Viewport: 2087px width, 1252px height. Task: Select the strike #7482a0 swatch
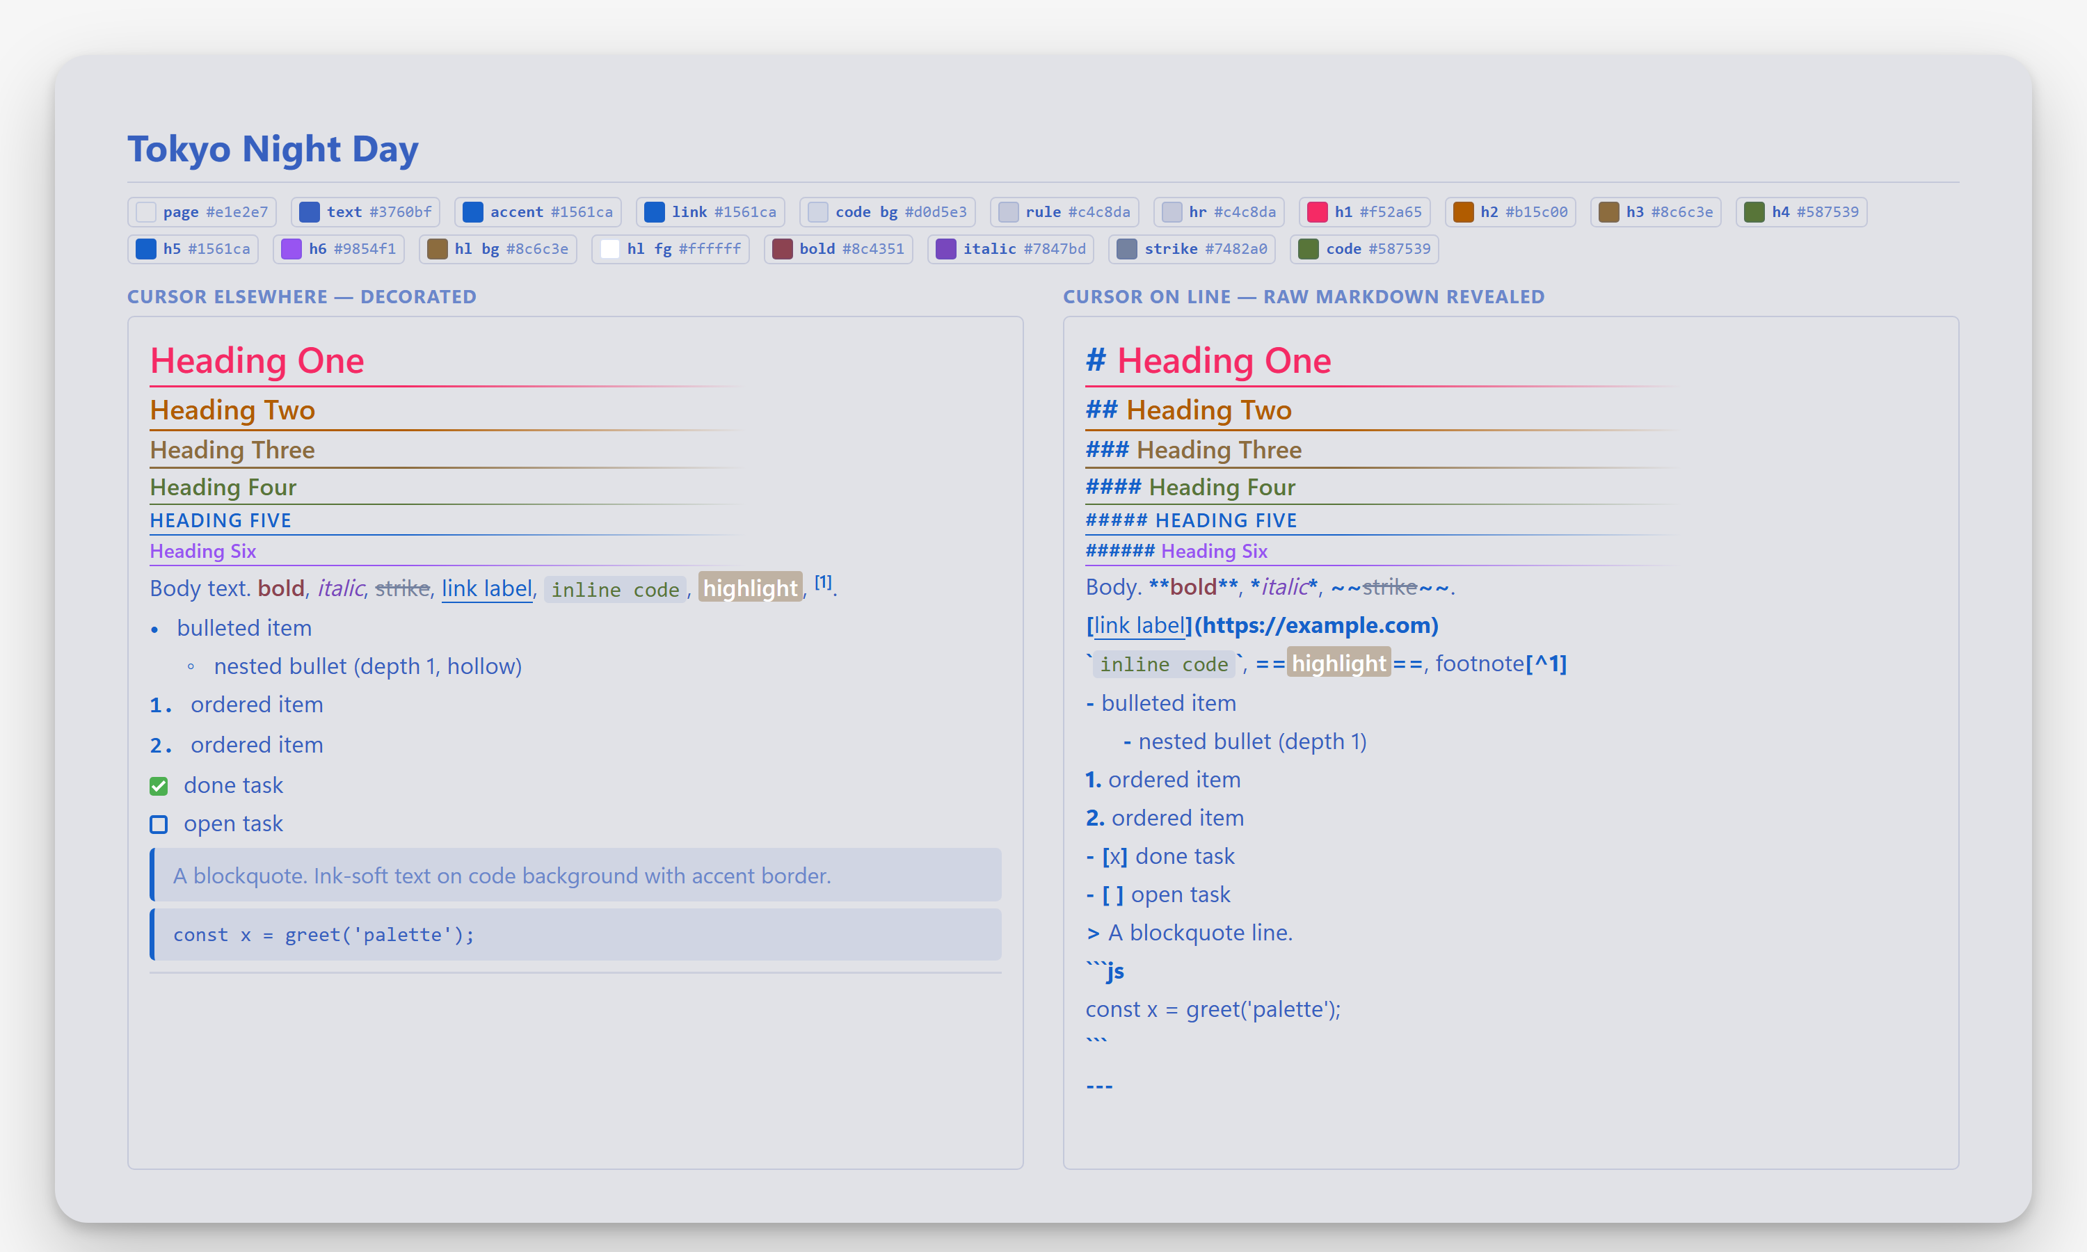(x=1193, y=249)
